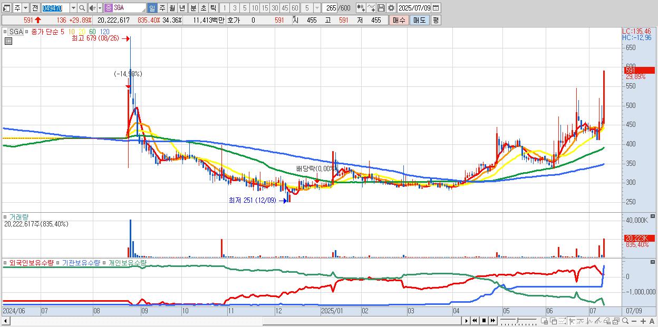This screenshot has height=327, width=658.
Task: Select the 1 interval preset button
Action: pos(224,8)
